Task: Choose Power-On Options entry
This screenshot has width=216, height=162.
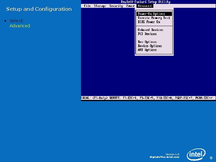Action: click(x=154, y=14)
